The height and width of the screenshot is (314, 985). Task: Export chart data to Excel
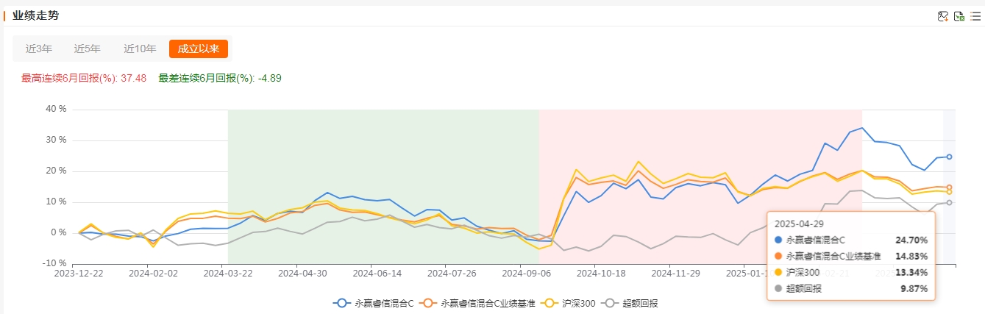(959, 16)
